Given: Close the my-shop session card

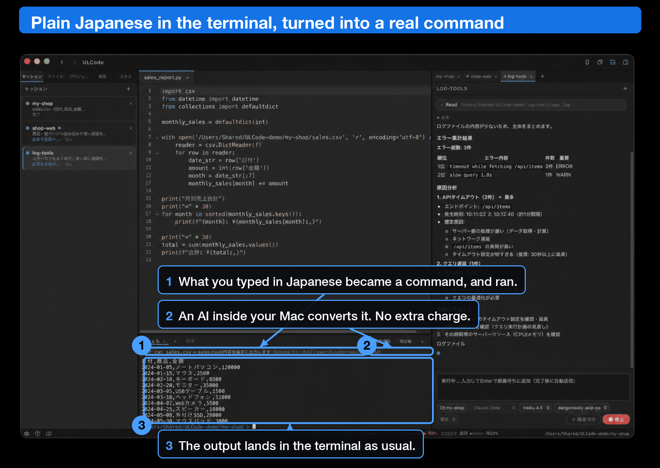Looking at the screenshot, I should click(x=131, y=104).
